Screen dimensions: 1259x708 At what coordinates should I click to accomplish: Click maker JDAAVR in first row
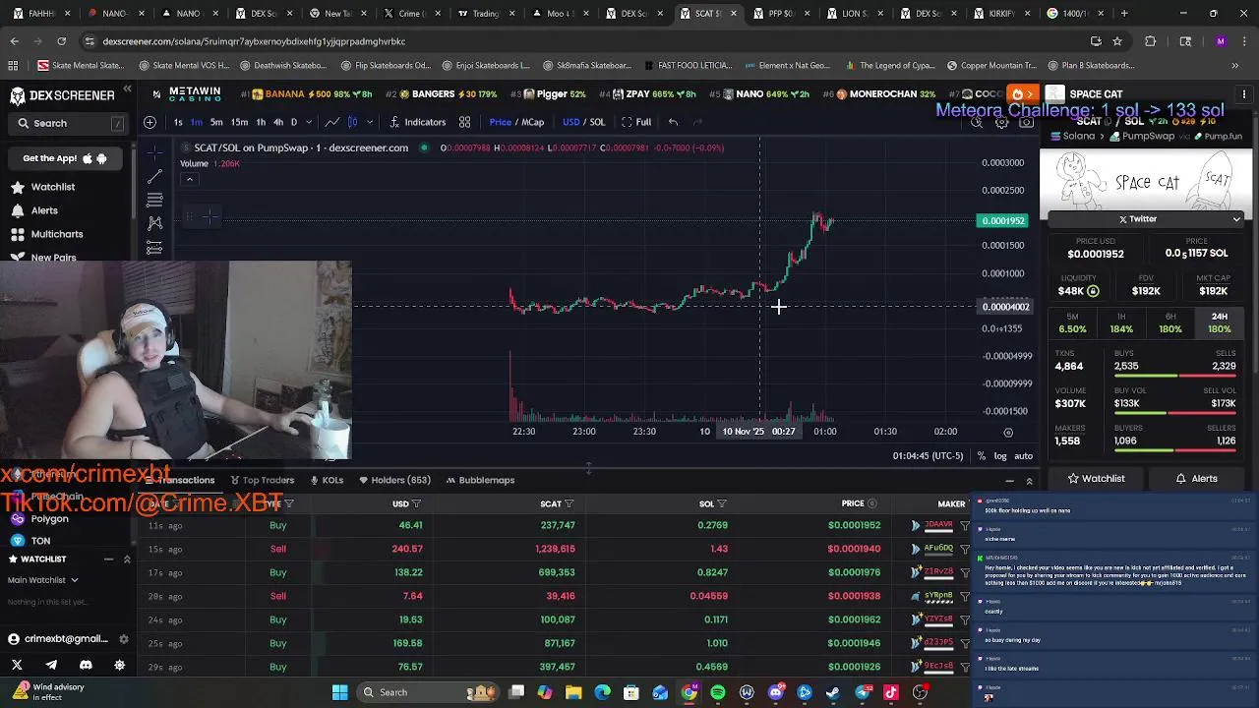[x=939, y=525]
